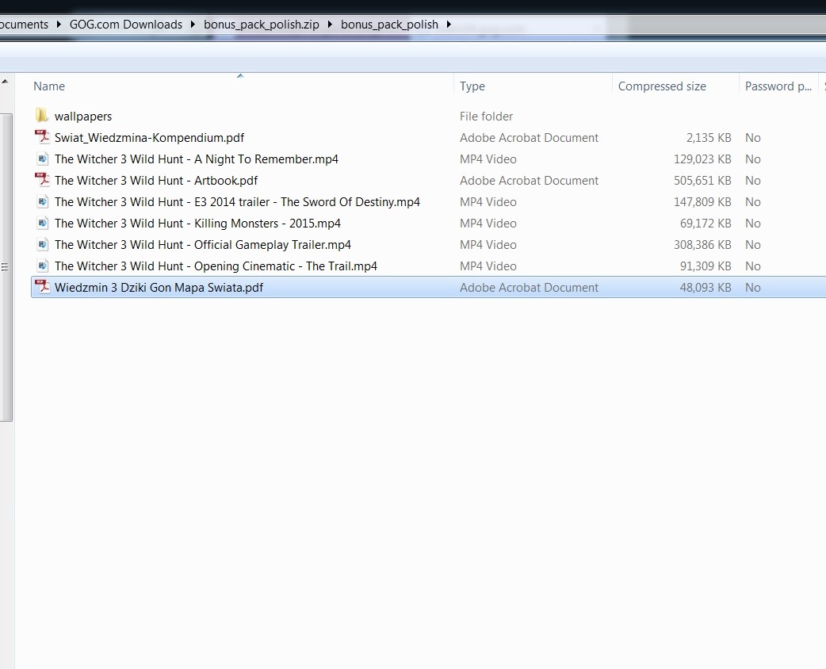Click MP4 Video type of Killing Monsters row
This screenshot has height=669, width=826.
point(488,224)
